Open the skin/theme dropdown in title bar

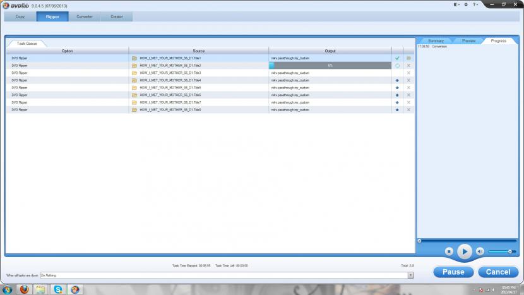point(456,4)
